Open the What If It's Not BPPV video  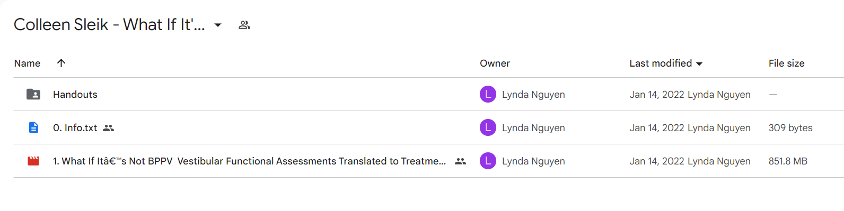coord(249,161)
